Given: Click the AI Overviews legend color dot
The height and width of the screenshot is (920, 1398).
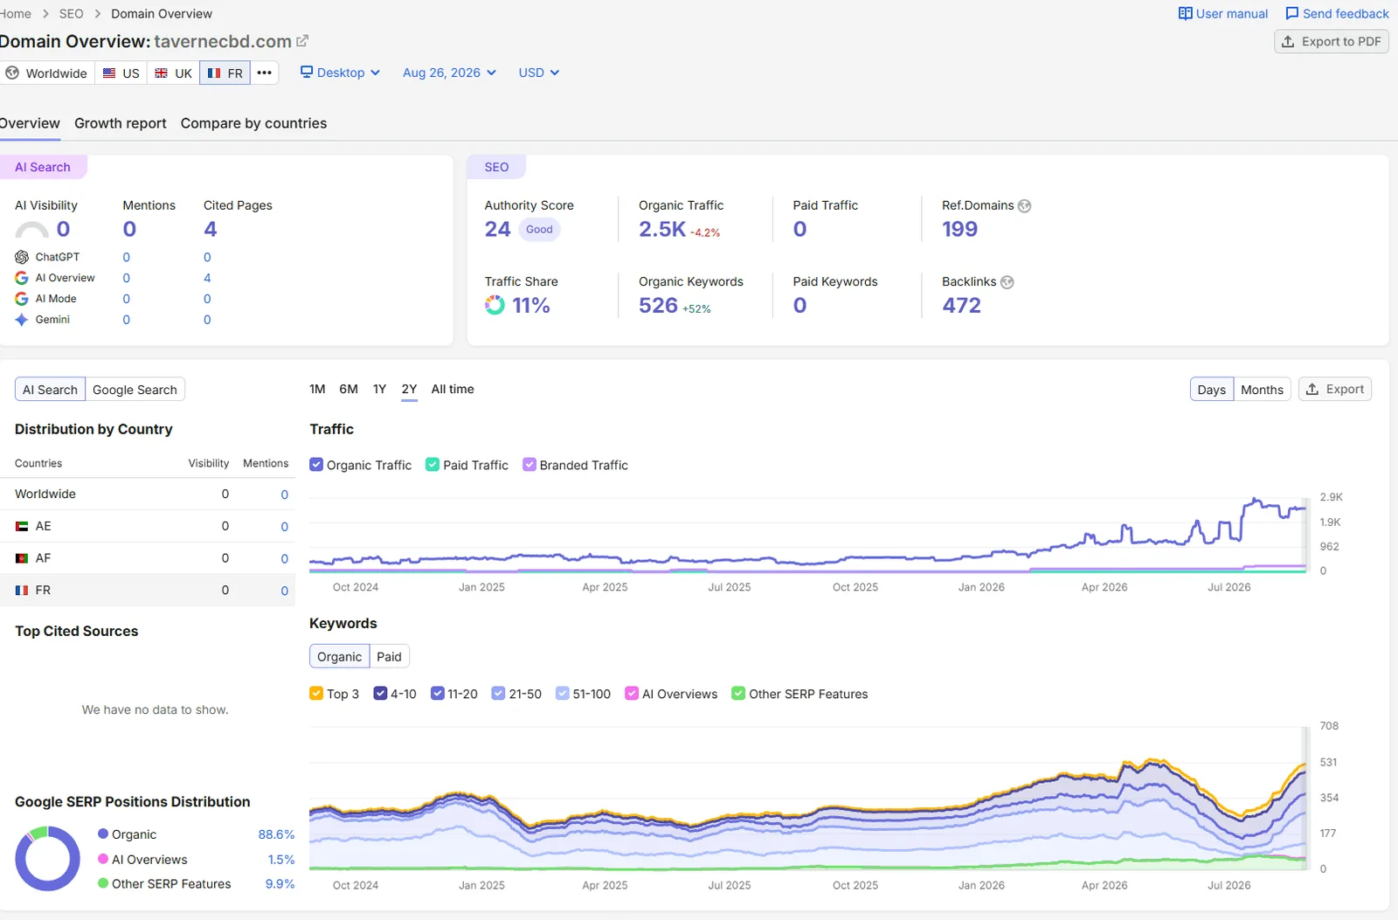Looking at the screenshot, I should (103, 859).
